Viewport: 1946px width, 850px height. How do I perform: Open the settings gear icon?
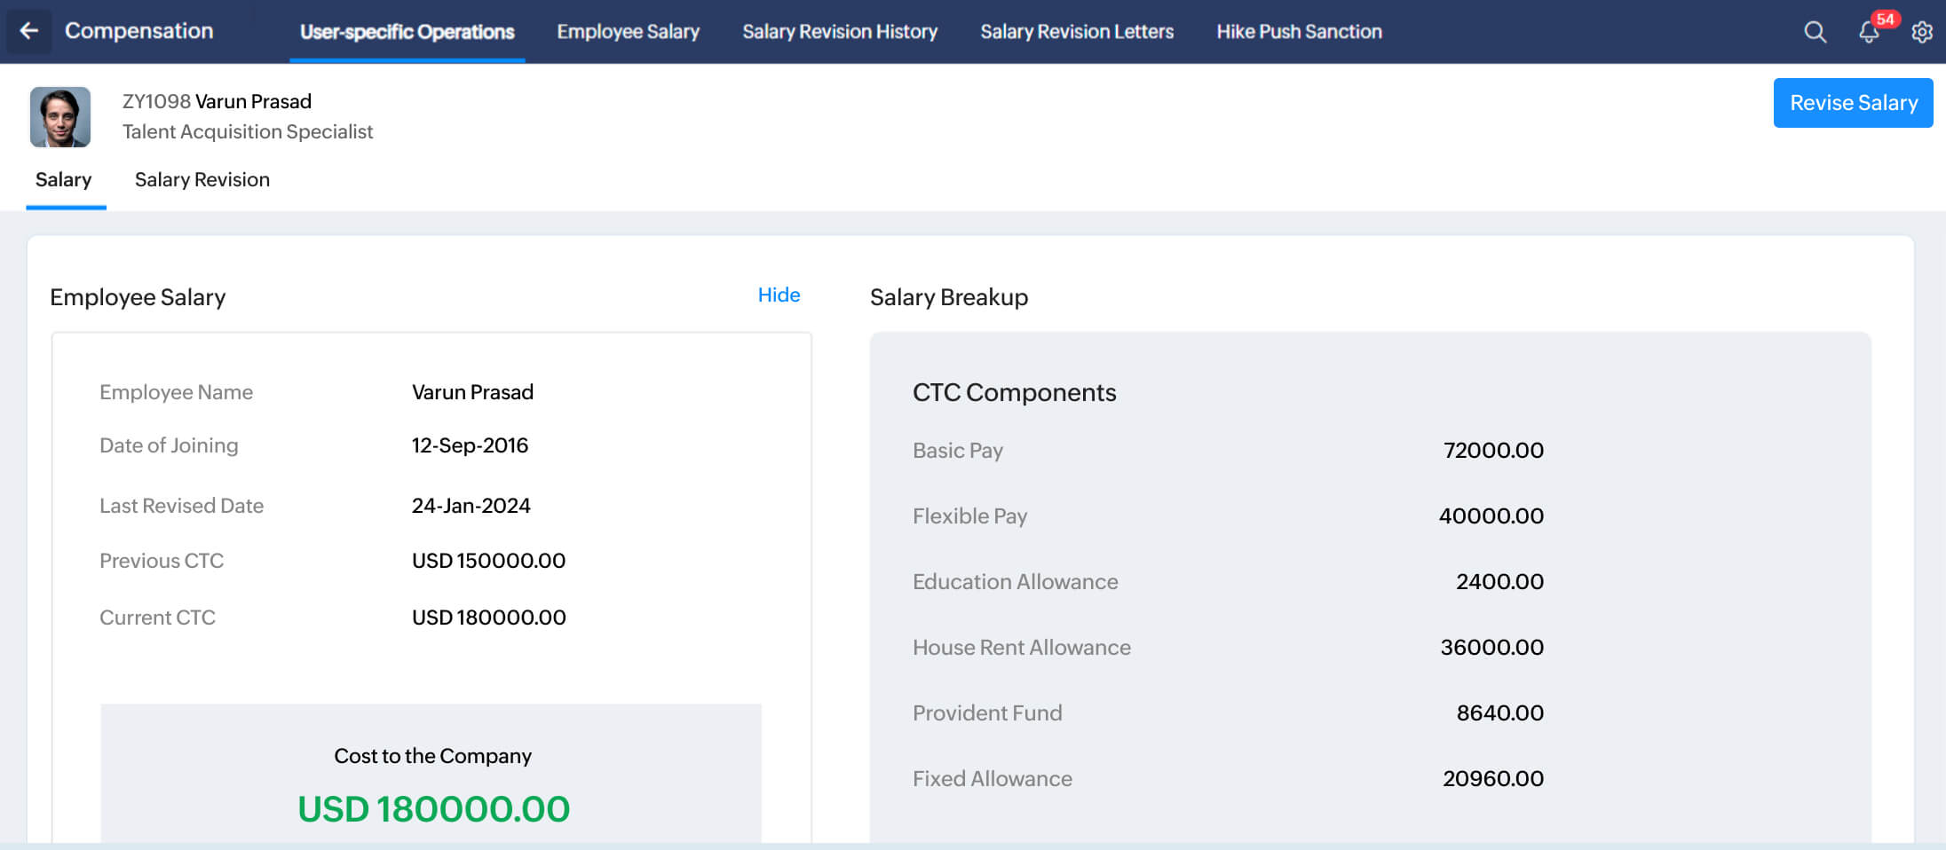click(x=1922, y=32)
